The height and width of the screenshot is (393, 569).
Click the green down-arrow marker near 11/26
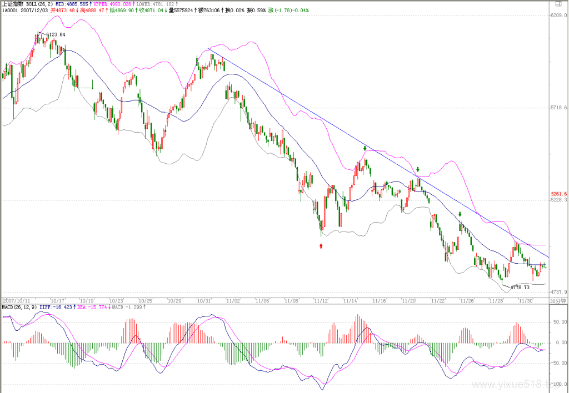(460, 214)
